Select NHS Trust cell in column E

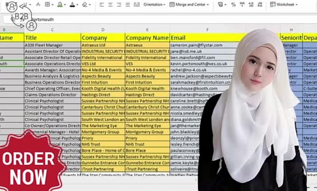coord(147,144)
